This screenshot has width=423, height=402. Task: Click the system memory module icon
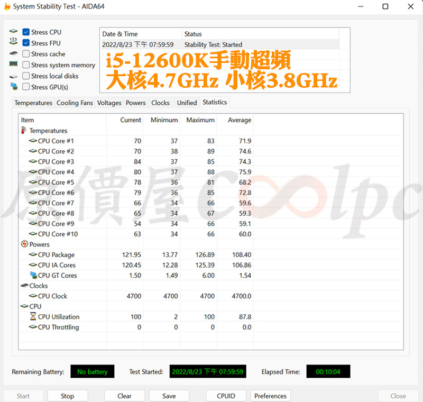click(x=13, y=64)
